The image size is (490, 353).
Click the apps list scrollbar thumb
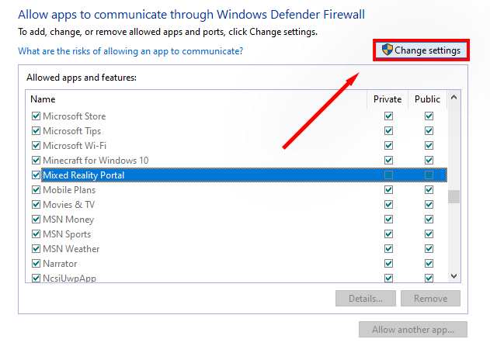click(454, 196)
